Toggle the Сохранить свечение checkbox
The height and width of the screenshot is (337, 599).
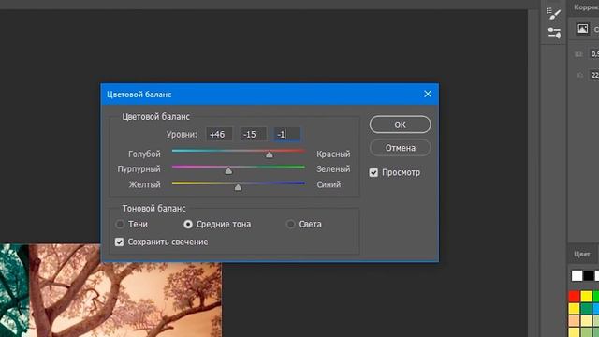click(x=119, y=242)
